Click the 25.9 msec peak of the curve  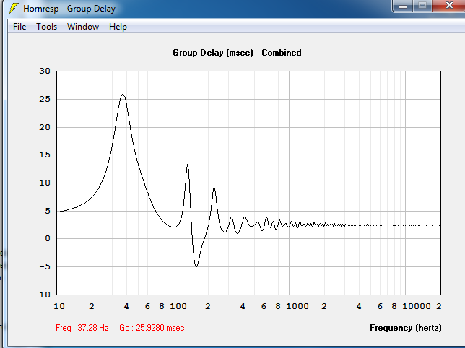(123, 95)
